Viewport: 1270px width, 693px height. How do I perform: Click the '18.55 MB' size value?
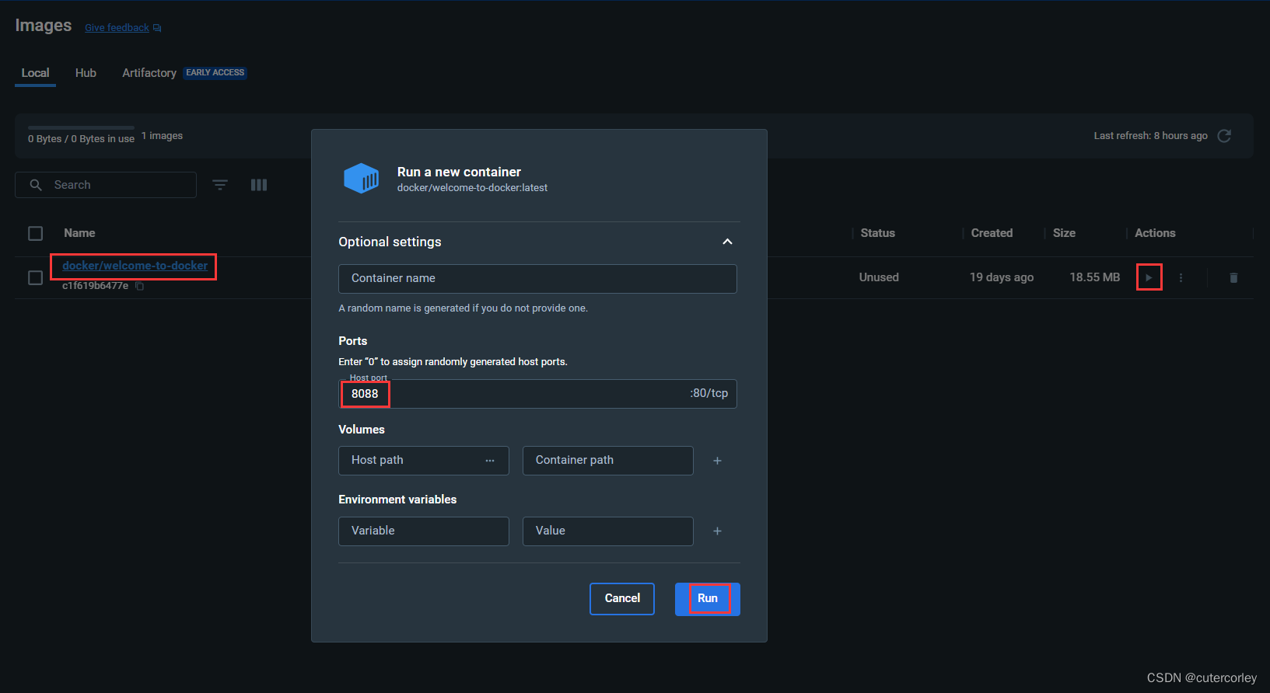pyautogui.click(x=1095, y=277)
